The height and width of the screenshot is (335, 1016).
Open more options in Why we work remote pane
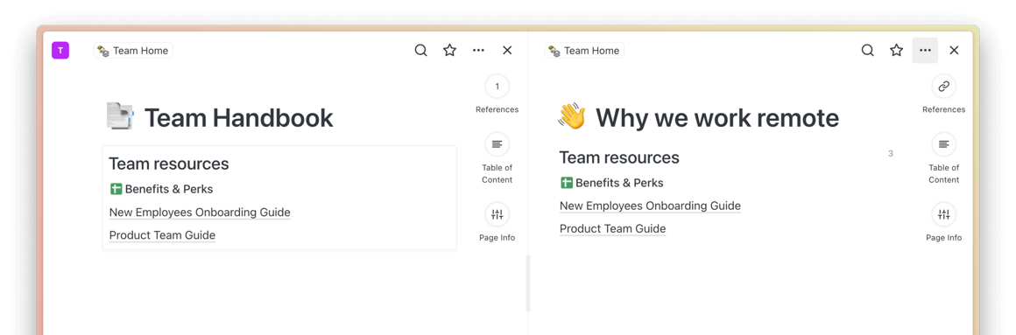925,51
